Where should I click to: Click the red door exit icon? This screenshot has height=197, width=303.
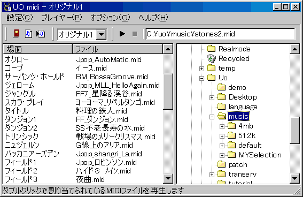click(x=17, y=34)
